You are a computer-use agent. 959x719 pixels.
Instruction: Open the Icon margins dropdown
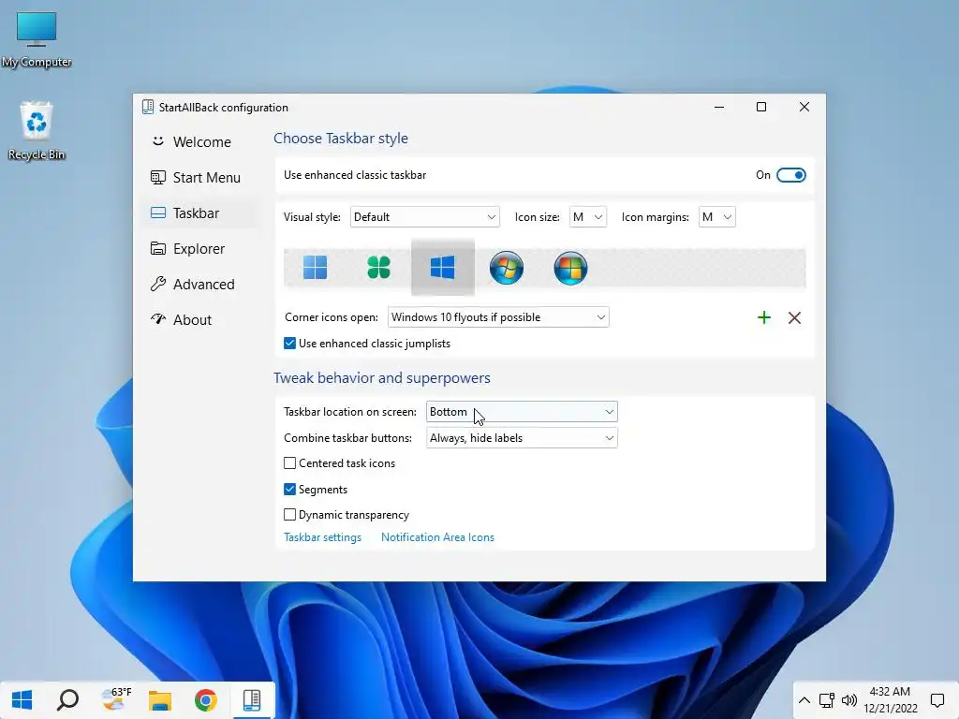(x=716, y=217)
